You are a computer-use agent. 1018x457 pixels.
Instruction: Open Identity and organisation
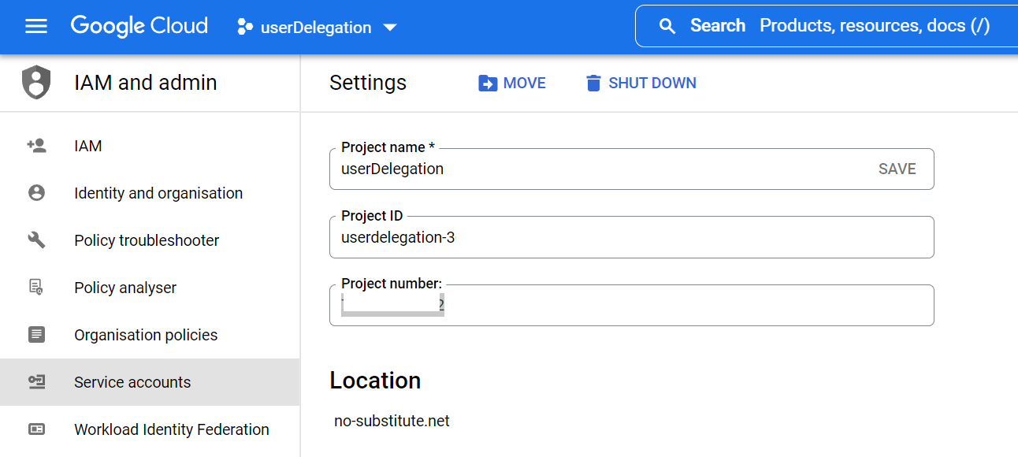(x=150, y=193)
